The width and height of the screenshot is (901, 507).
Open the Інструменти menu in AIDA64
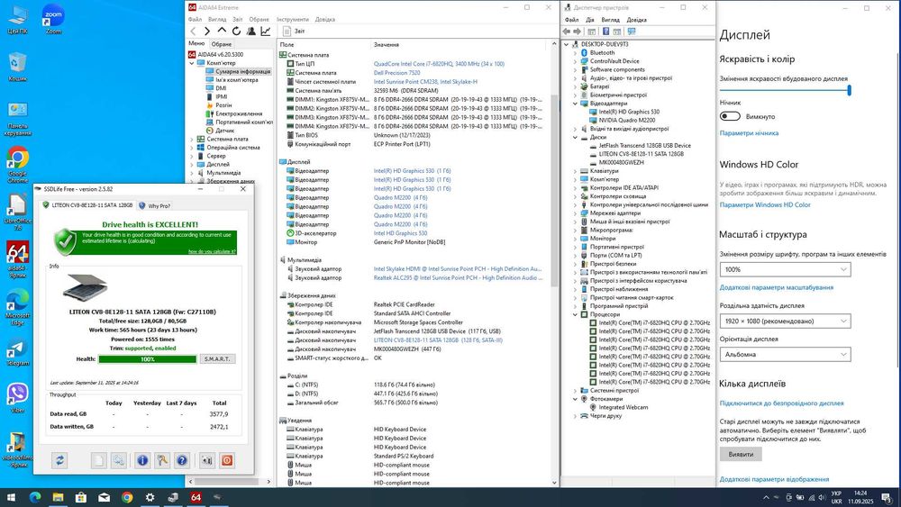click(292, 20)
